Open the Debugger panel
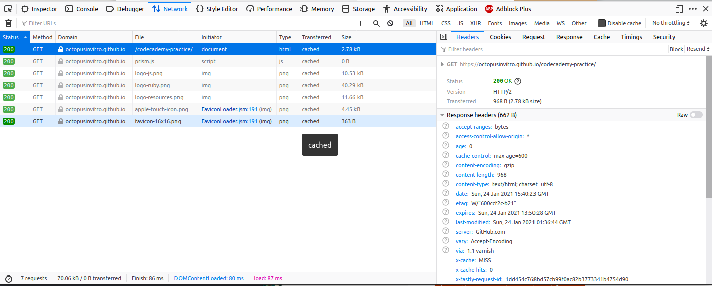Screen dimensions: 712x286 (x=125, y=9)
